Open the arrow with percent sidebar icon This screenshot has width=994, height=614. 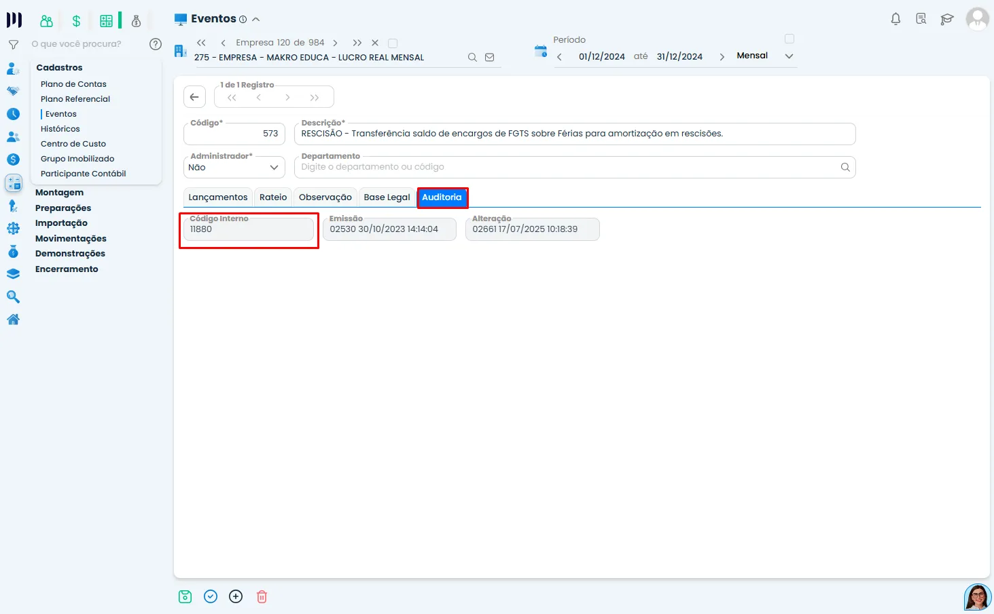tap(13, 206)
